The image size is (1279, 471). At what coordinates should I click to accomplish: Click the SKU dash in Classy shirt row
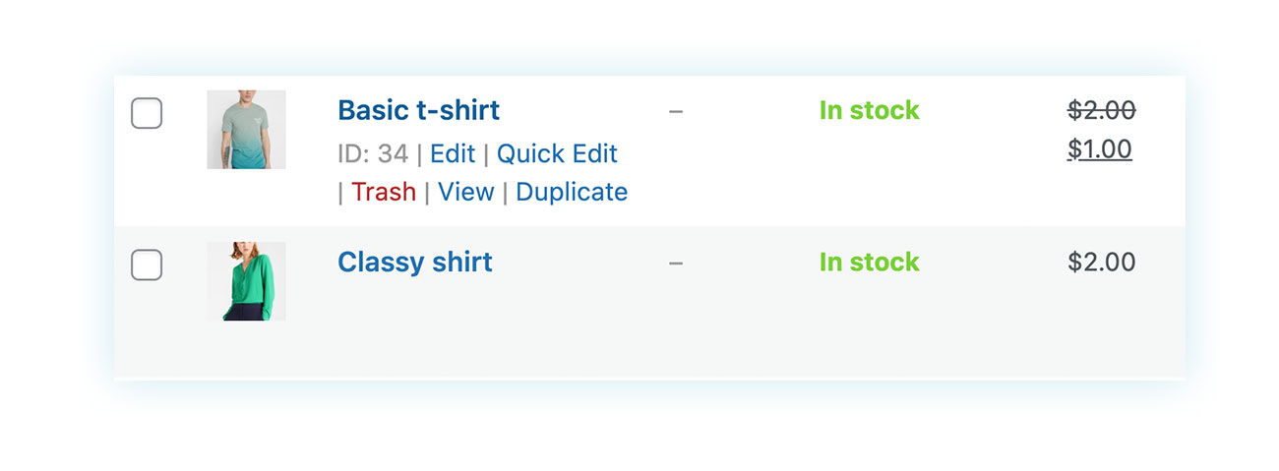676,263
